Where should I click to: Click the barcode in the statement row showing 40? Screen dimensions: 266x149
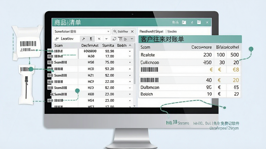tap(149, 80)
